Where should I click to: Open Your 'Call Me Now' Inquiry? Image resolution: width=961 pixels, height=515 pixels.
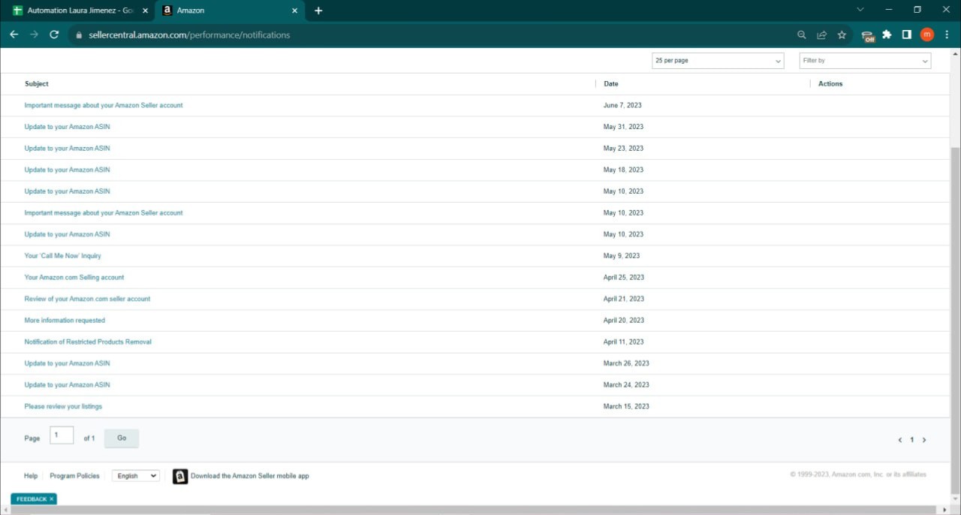tap(63, 256)
